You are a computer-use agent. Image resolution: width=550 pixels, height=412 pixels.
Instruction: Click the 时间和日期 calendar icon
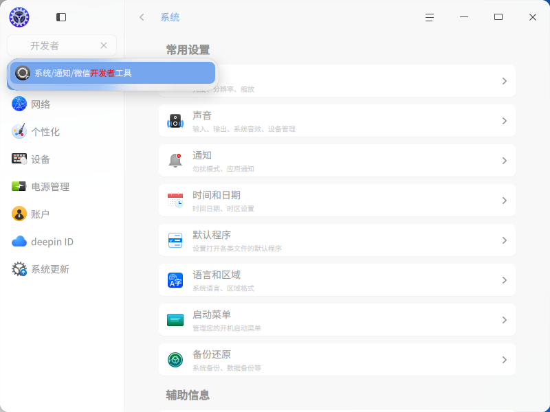pos(175,201)
